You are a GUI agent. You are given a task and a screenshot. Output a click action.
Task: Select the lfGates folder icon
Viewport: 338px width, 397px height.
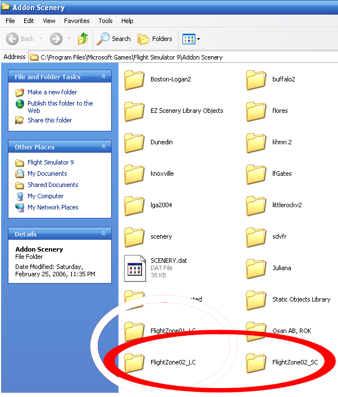tap(256, 174)
